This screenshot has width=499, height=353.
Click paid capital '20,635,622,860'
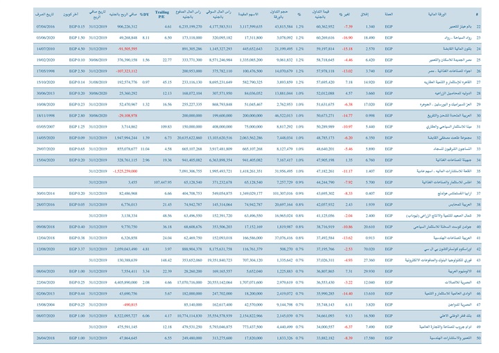(190, 138)
